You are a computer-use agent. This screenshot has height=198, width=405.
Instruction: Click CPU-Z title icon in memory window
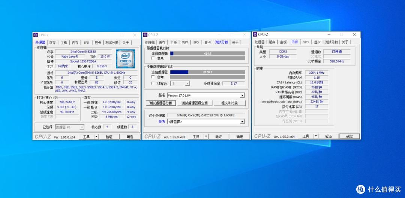coord(255,34)
